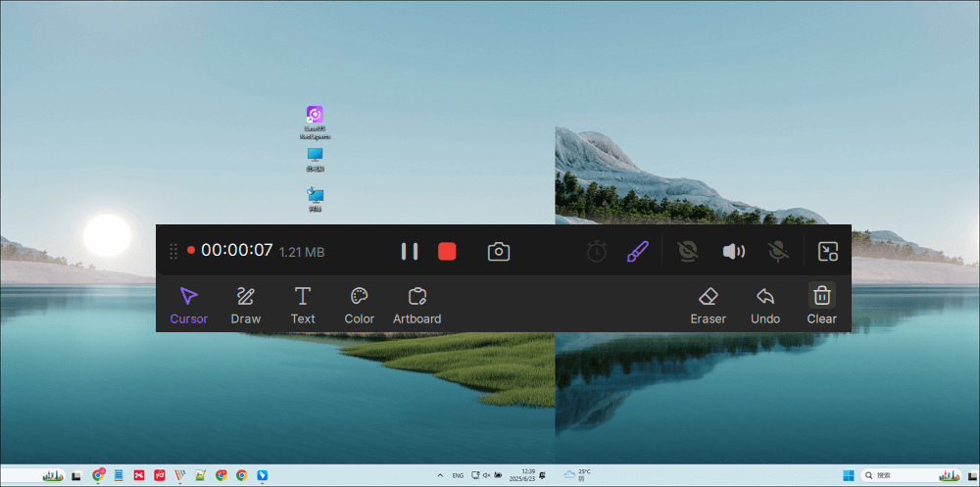The width and height of the screenshot is (980, 487).
Task: Shrink the recorder toolbar to compact mode
Action: pyautogui.click(x=828, y=251)
